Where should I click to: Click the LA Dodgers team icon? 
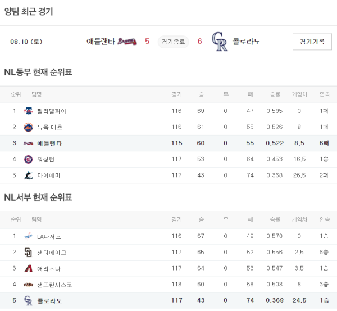tap(28, 236)
